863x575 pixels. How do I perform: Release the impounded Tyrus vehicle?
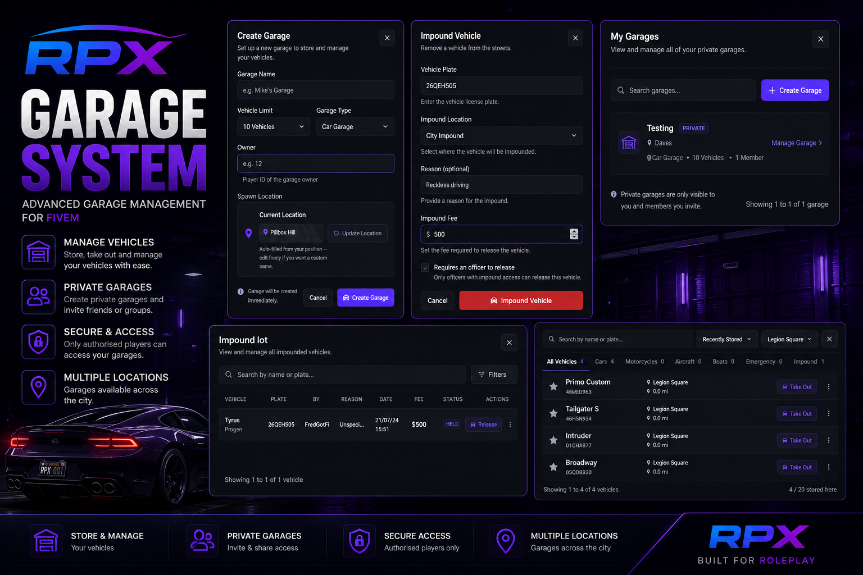484,425
